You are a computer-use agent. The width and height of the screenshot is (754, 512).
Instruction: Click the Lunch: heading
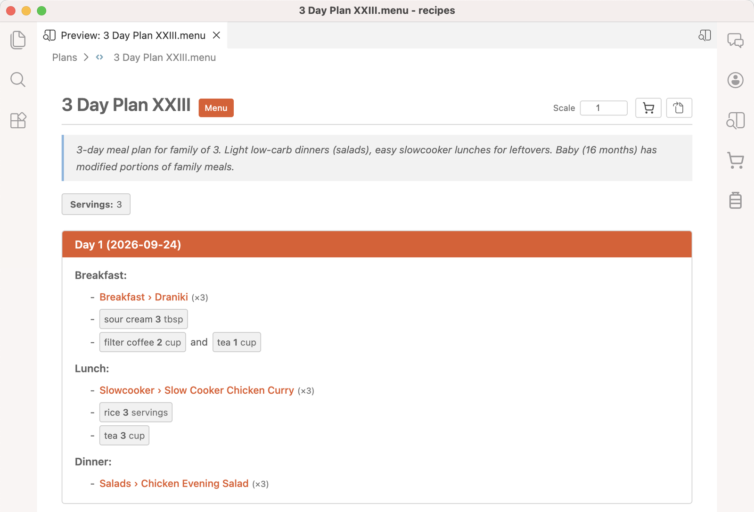[x=92, y=369]
